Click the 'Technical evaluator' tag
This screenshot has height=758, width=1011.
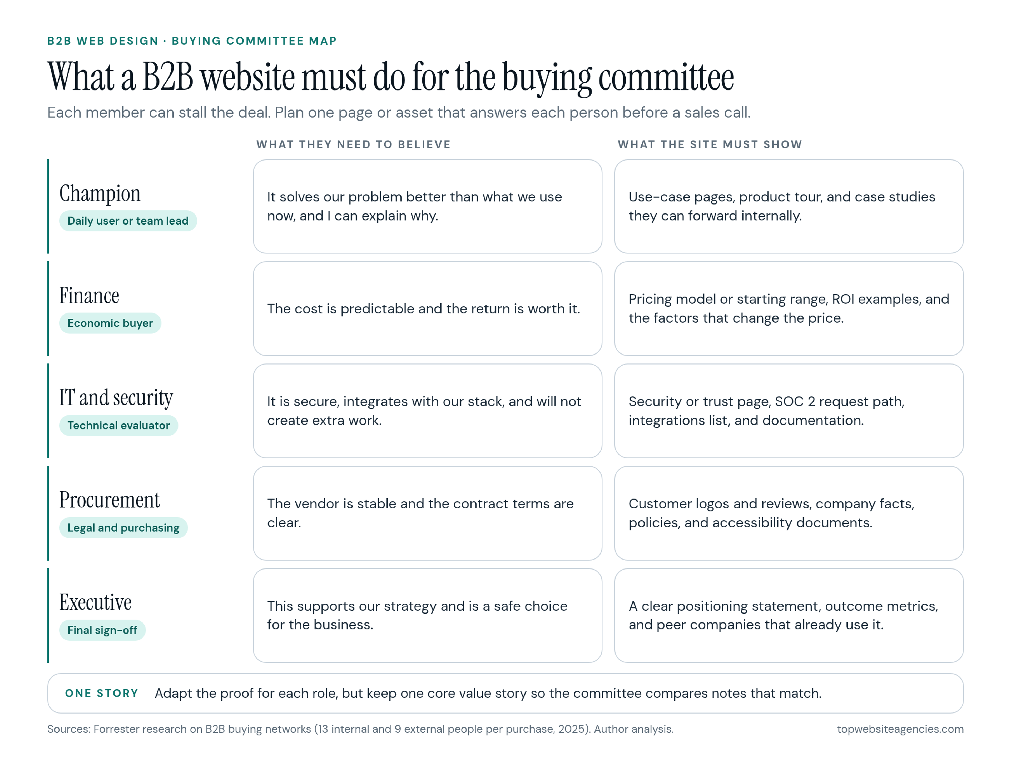(x=118, y=426)
